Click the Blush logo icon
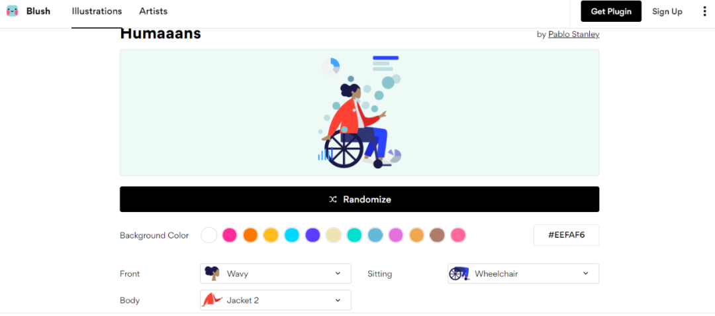The height and width of the screenshot is (316, 715). click(13, 11)
